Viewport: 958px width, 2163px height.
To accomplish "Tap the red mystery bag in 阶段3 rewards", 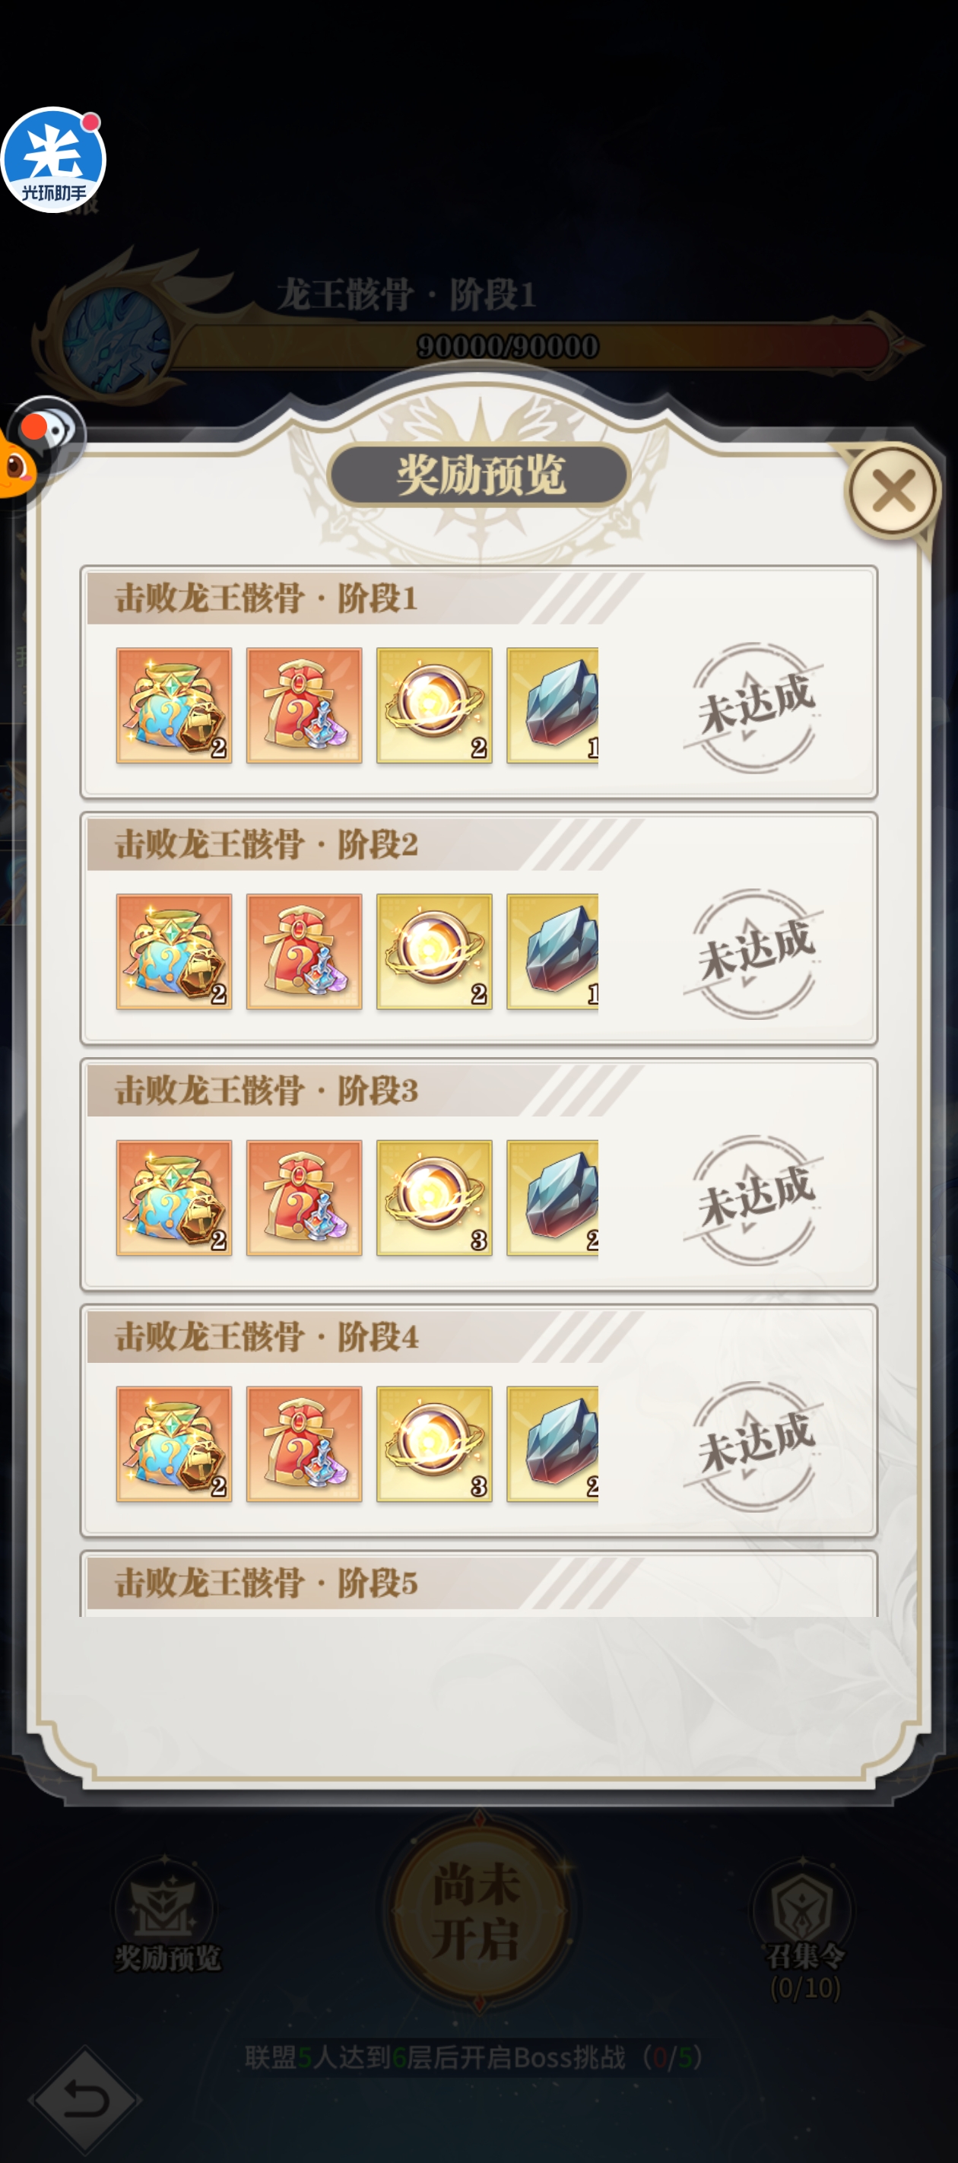I will [x=304, y=1198].
